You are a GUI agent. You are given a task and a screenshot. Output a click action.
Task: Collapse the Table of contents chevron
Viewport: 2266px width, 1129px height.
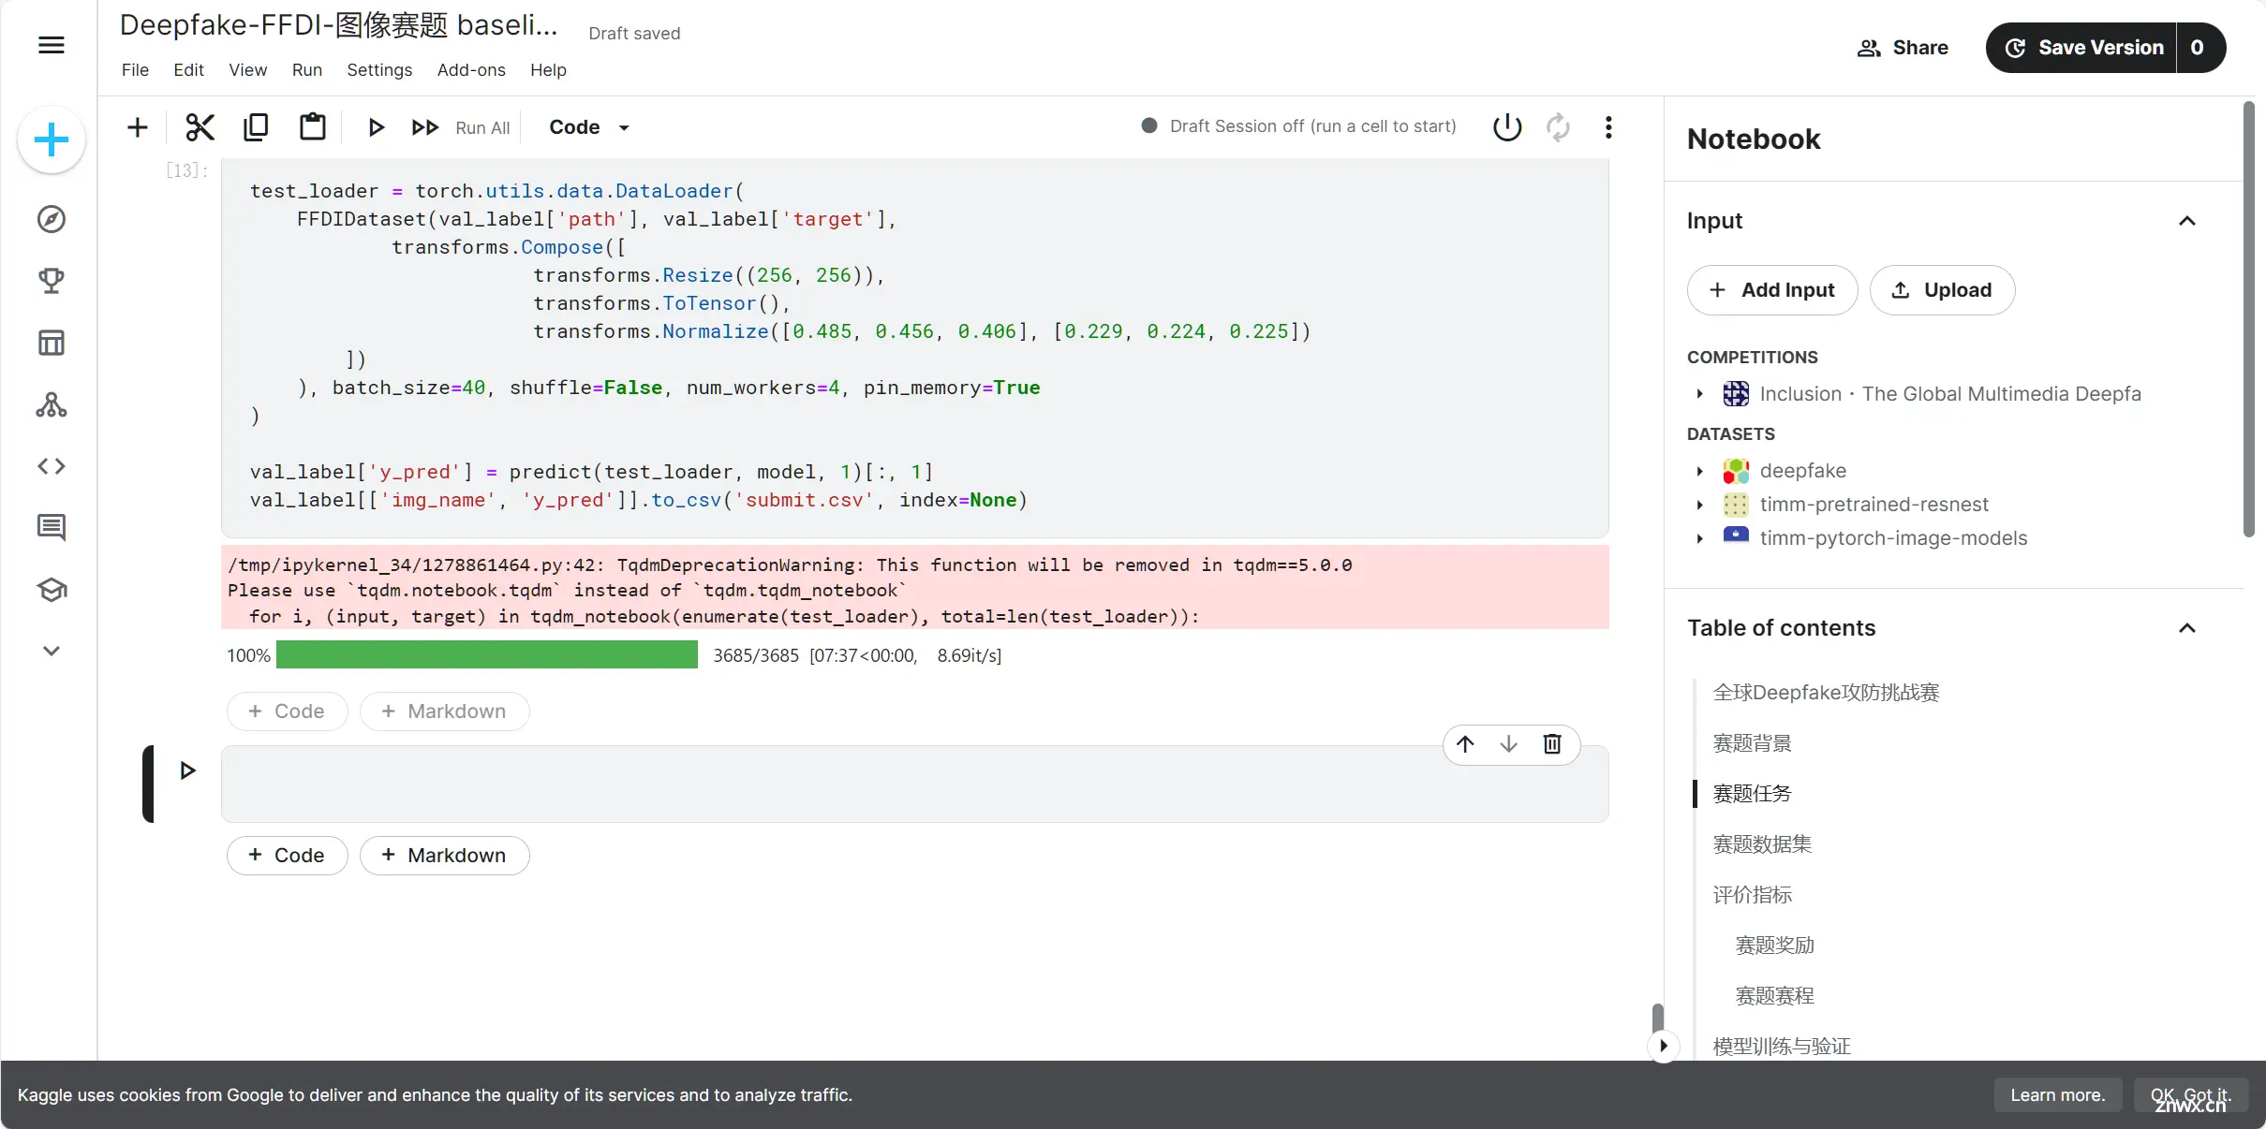click(x=2187, y=628)
